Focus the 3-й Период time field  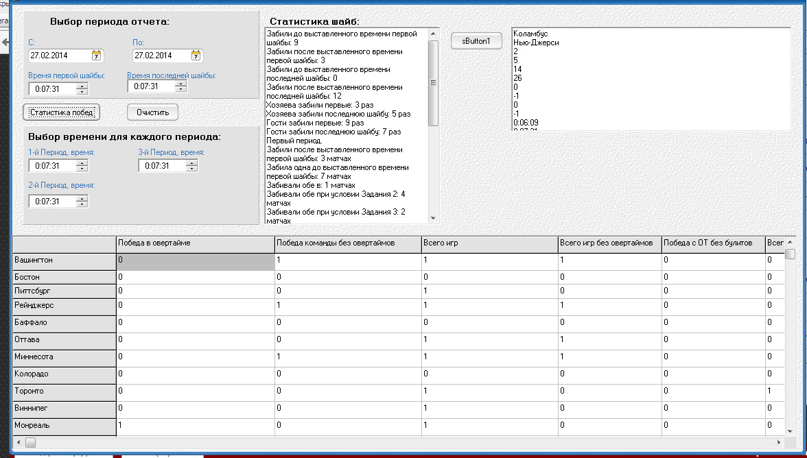[162, 166]
